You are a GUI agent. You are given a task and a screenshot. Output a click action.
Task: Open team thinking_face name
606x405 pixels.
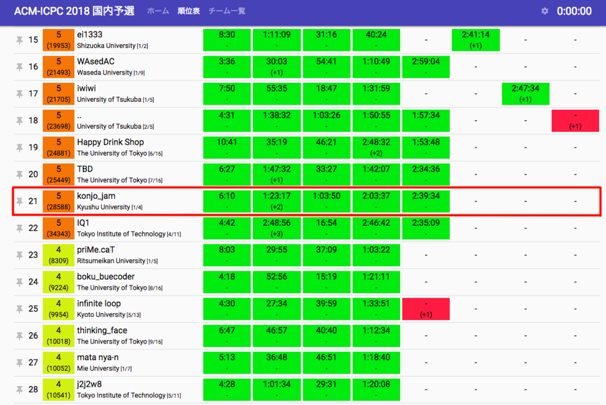[102, 331]
